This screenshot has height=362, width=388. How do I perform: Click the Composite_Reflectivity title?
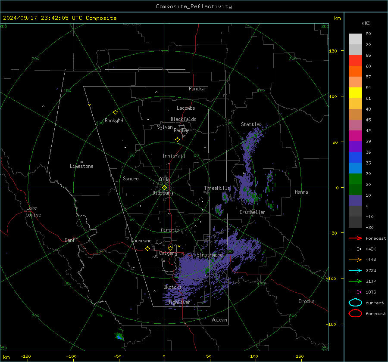pos(194,6)
